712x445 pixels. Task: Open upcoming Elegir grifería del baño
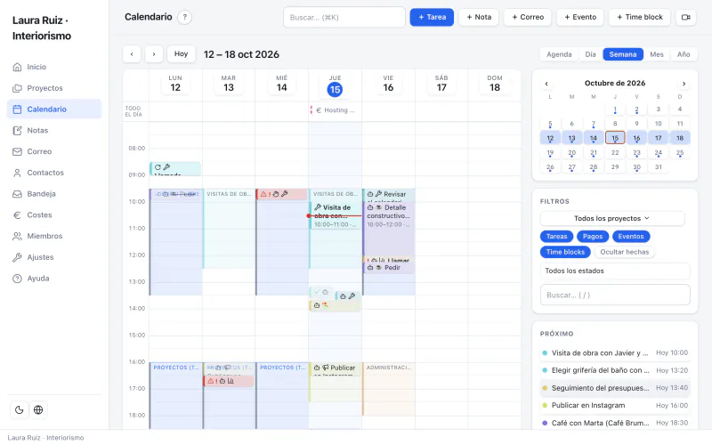click(615, 370)
